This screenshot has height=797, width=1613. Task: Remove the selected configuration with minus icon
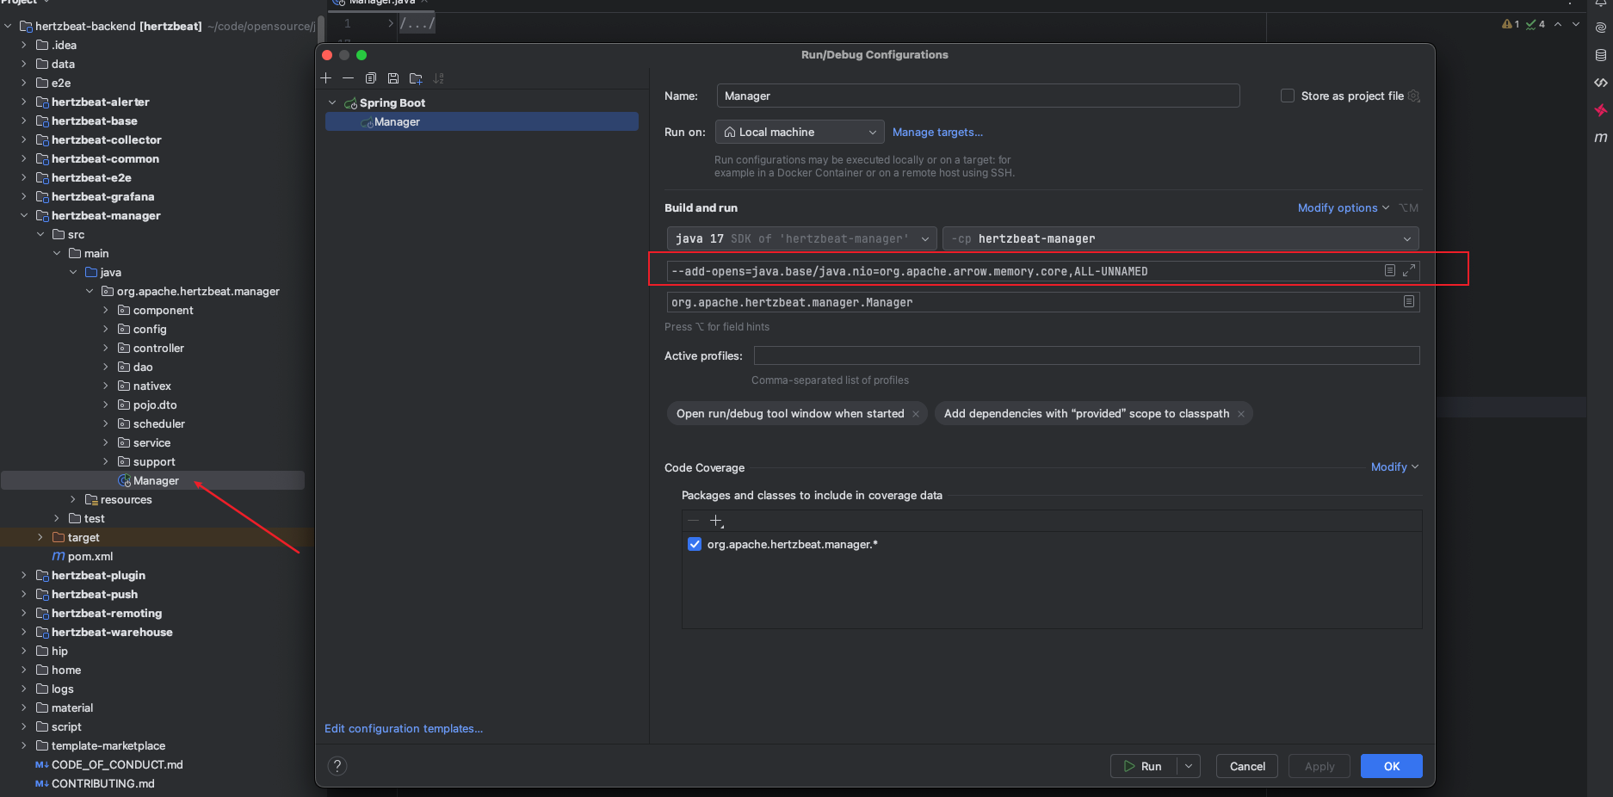(x=349, y=78)
